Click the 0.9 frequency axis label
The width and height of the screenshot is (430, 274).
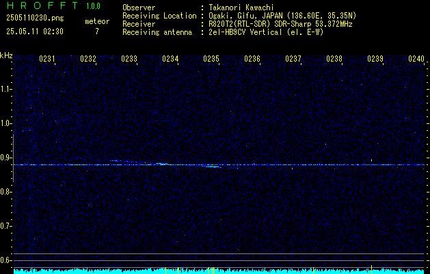(x=5, y=158)
